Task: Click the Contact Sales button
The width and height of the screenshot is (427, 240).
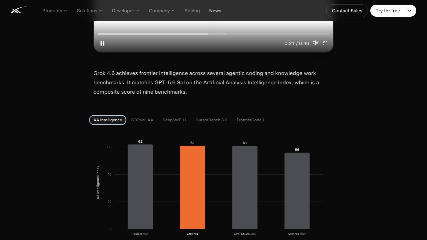Action: click(x=347, y=11)
